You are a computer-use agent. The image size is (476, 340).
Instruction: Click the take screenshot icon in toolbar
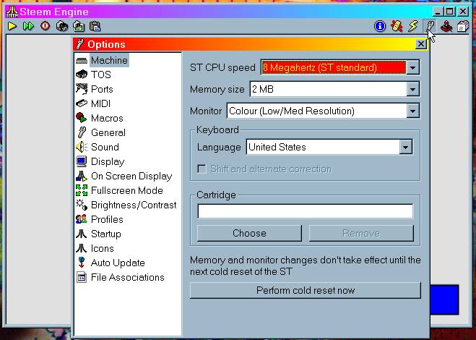click(79, 27)
